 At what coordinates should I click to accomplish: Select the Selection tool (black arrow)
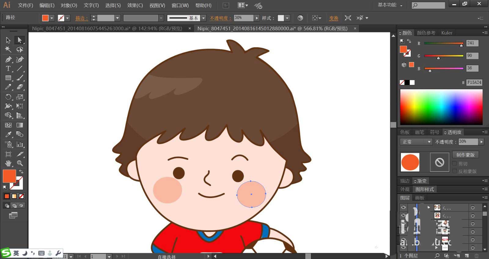(x=8, y=40)
